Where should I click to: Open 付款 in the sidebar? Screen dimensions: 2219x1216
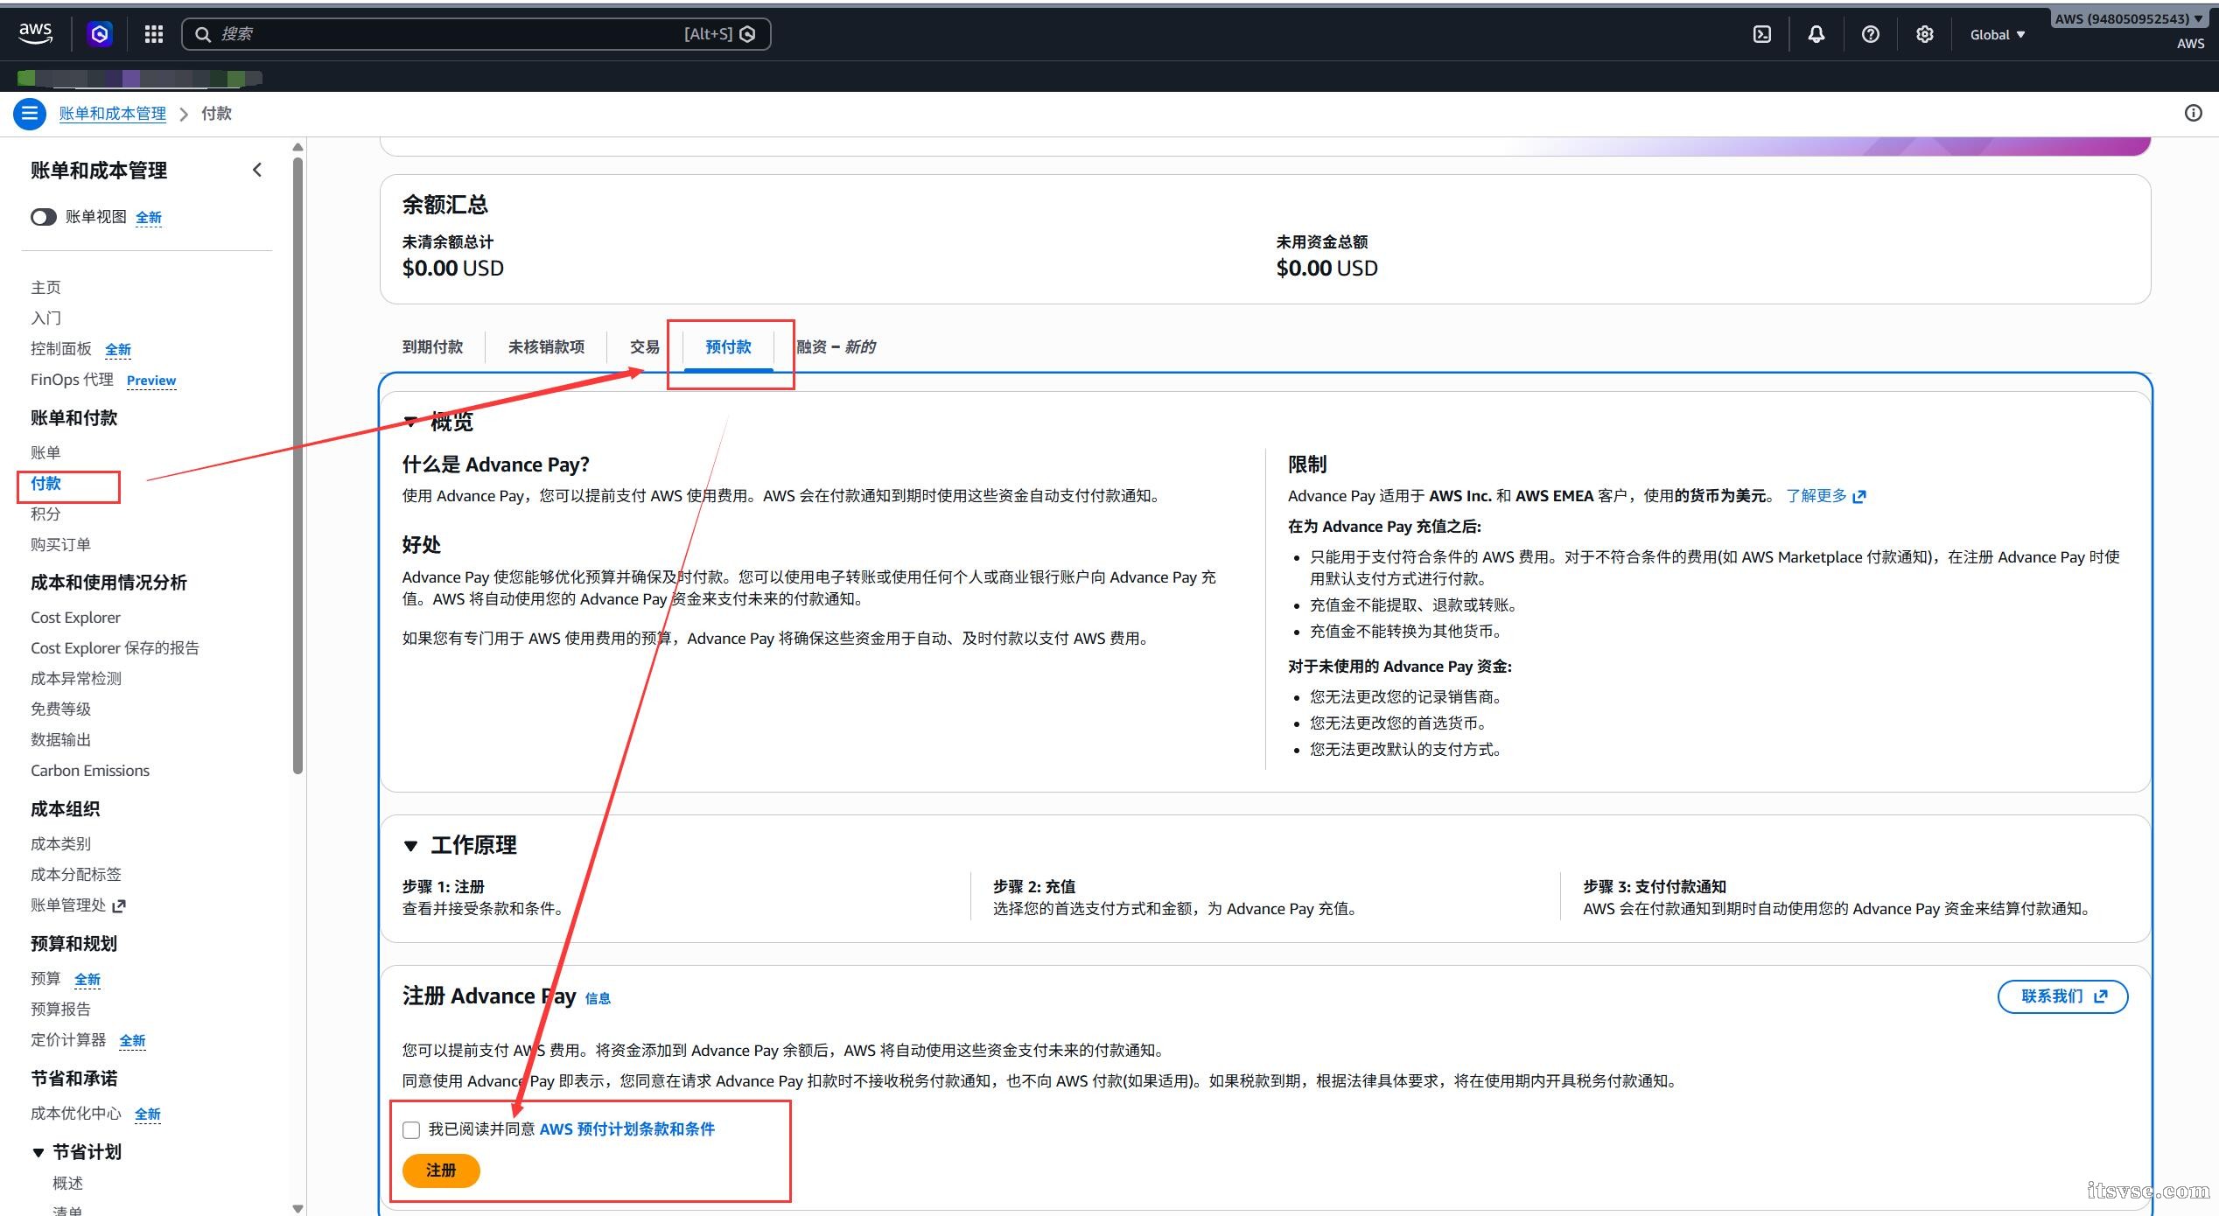click(x=46, y=484)
